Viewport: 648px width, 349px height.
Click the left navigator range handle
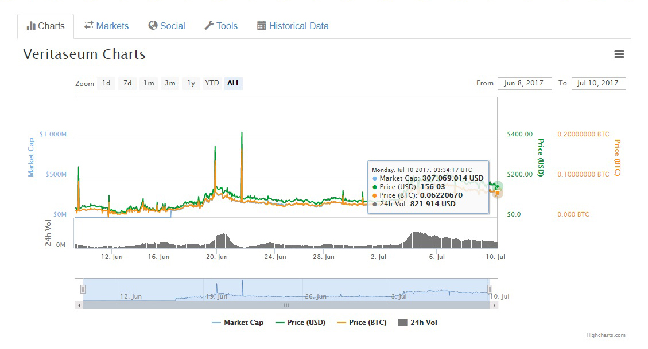click(x=83, y=289)
